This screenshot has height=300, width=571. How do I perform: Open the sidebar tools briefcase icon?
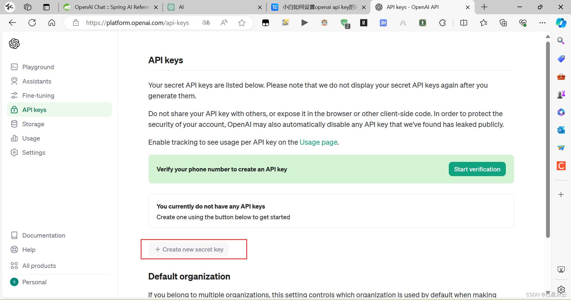(x=561, y=77)
